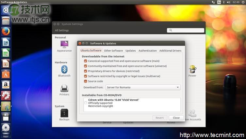Click All Settings in System Settings
246x139 pixels.
62,30
